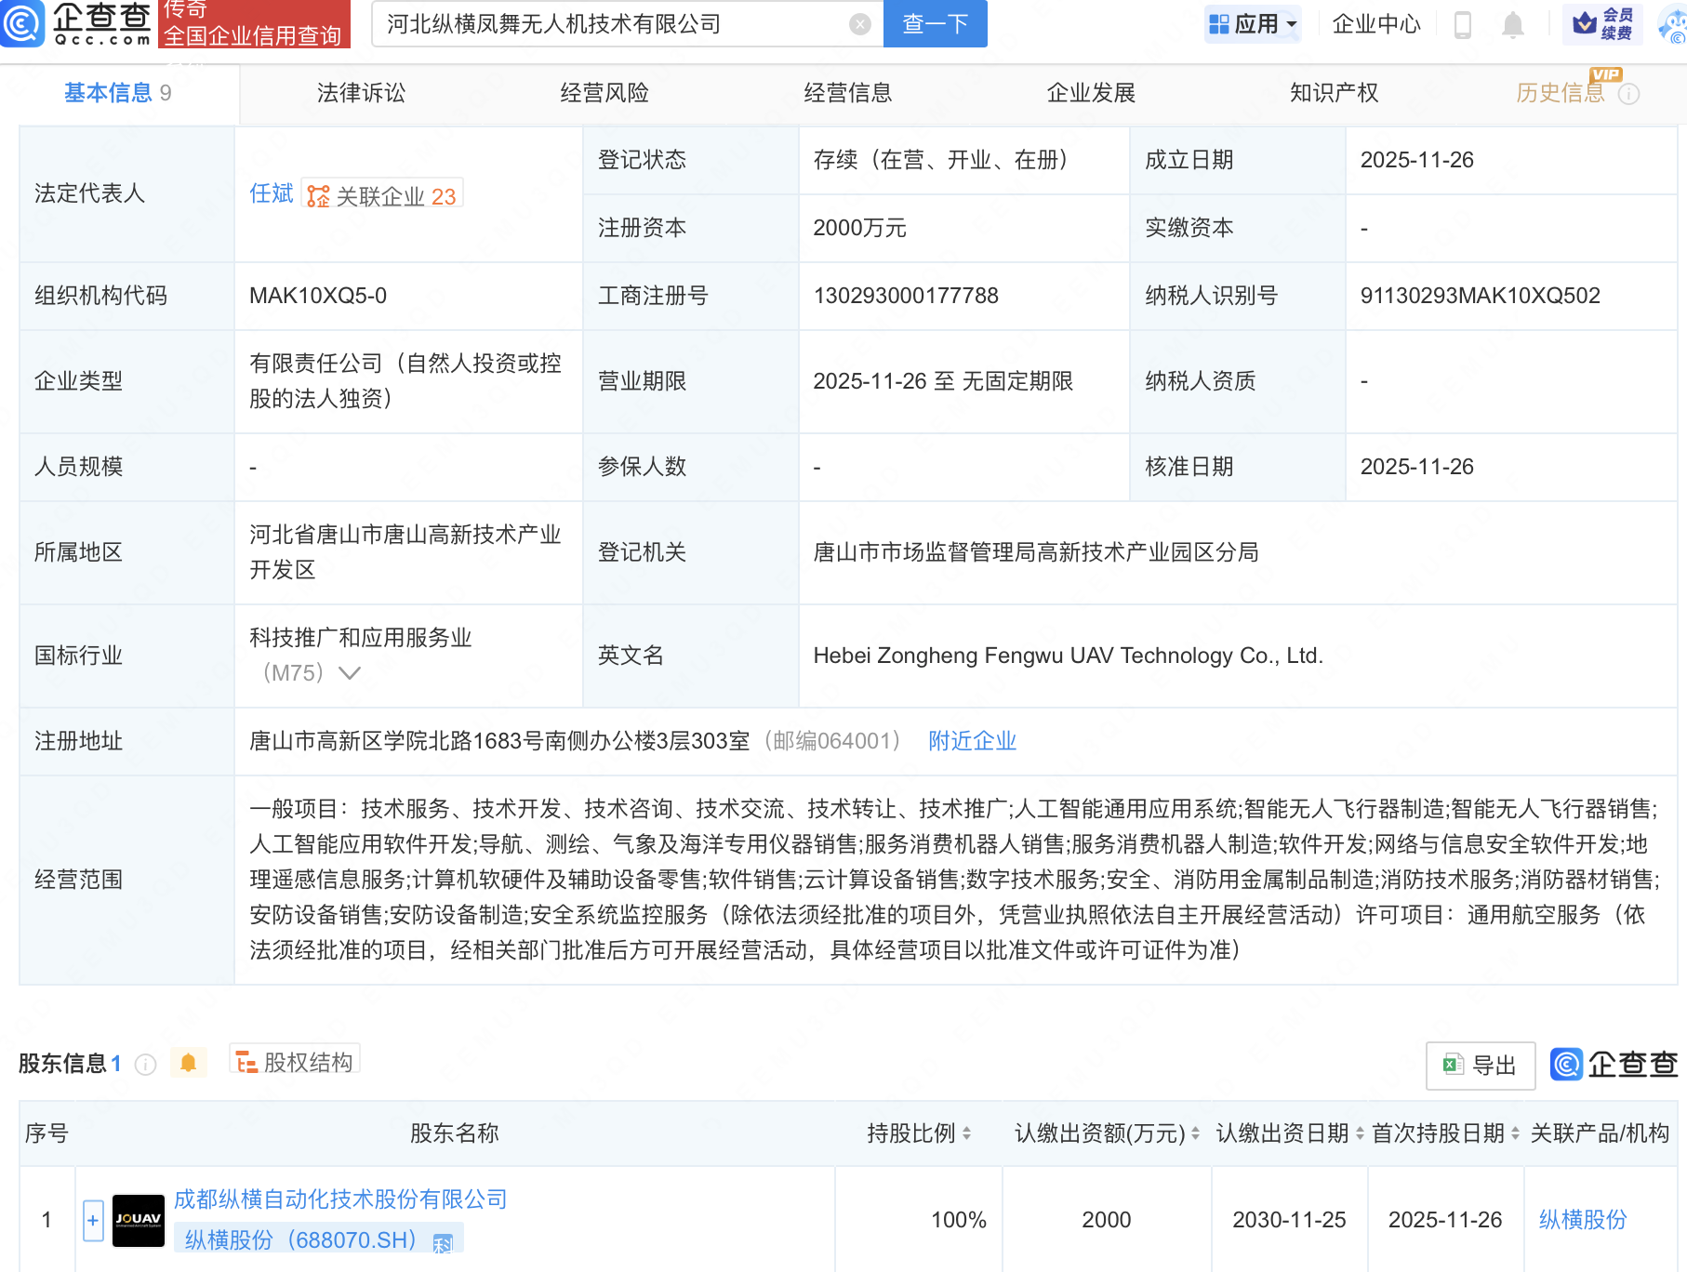1687x1272 pixels.
Task: Switch to the 知识产权 tab
Action: point(1334,93)
